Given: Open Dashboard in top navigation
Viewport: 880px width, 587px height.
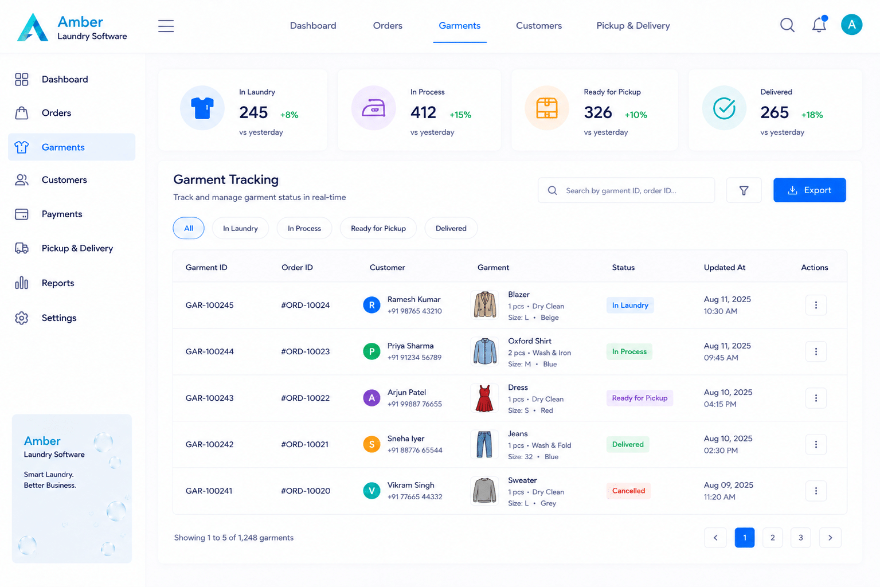Looking at the screenshot, I should point(313,26).
